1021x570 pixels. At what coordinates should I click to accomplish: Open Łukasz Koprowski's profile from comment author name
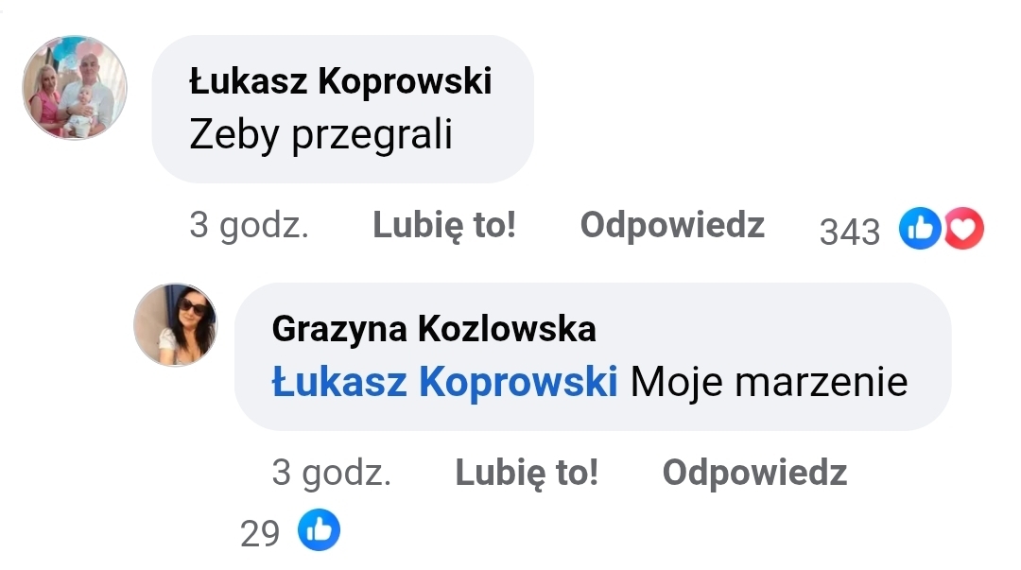coord(340,82)
